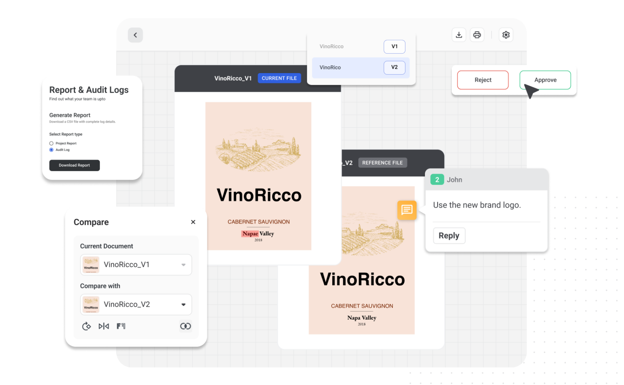Click the Approve button

click(545, 80)
